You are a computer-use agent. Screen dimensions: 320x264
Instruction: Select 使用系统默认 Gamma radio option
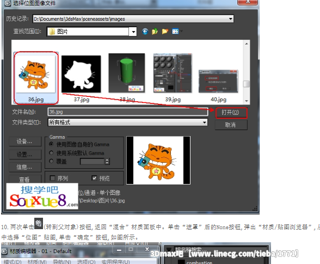coord(51,153)
